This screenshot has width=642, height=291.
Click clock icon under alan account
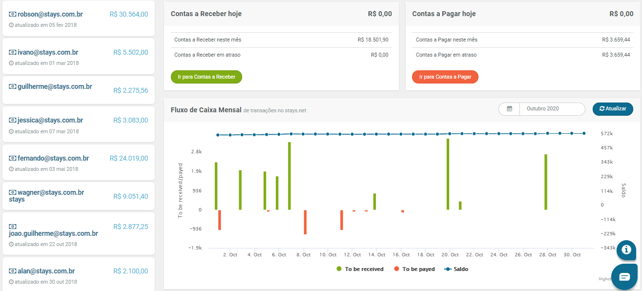11,282
